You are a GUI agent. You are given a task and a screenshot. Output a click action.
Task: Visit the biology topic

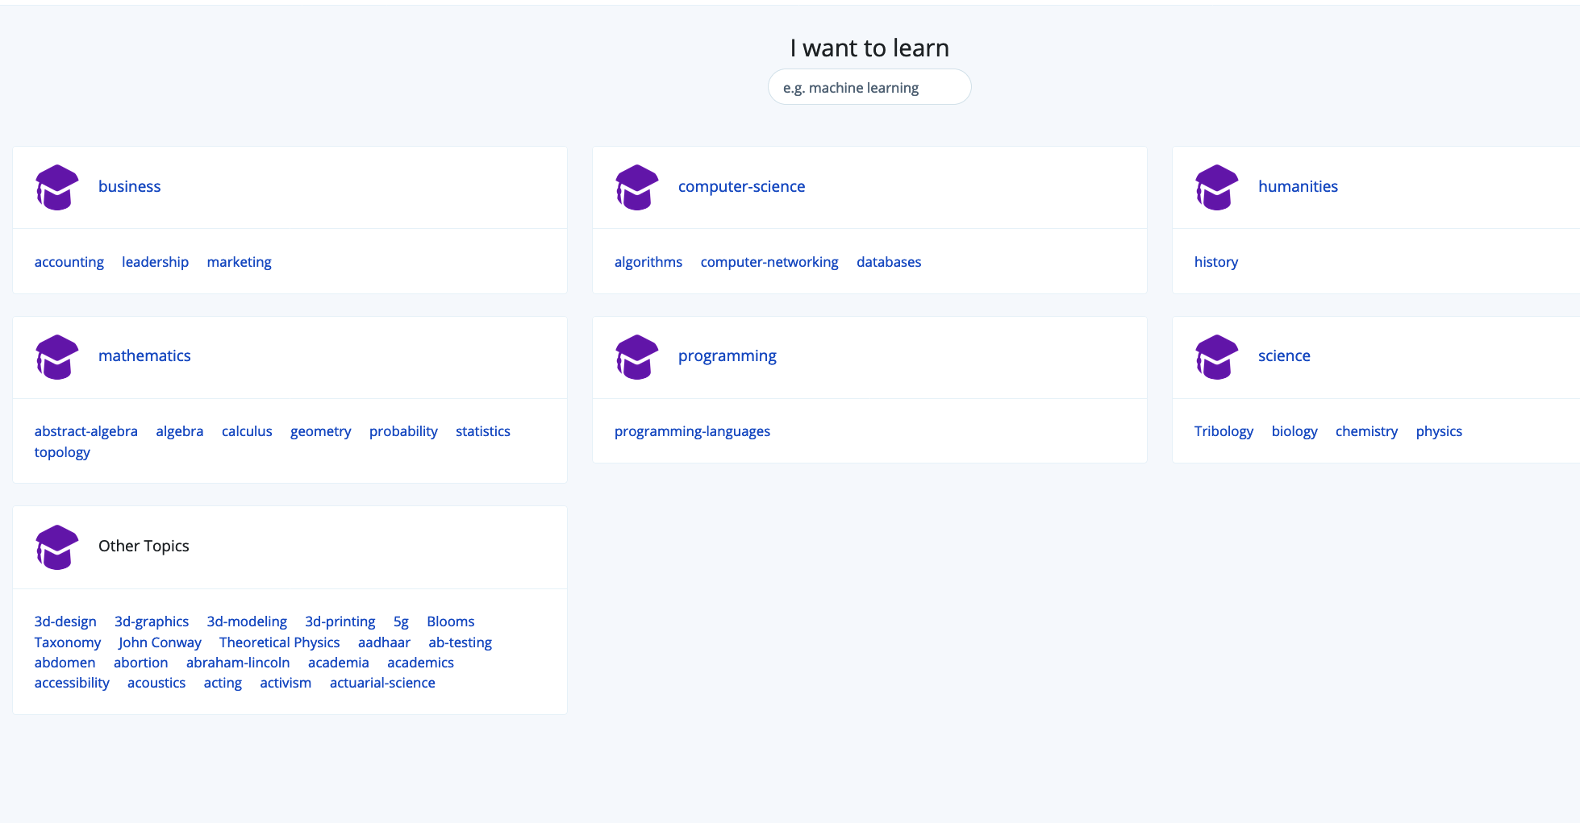(x=1294, y=431)
